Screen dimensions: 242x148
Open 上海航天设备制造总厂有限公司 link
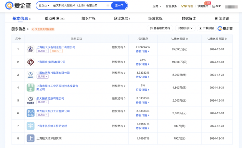point(56,47)
